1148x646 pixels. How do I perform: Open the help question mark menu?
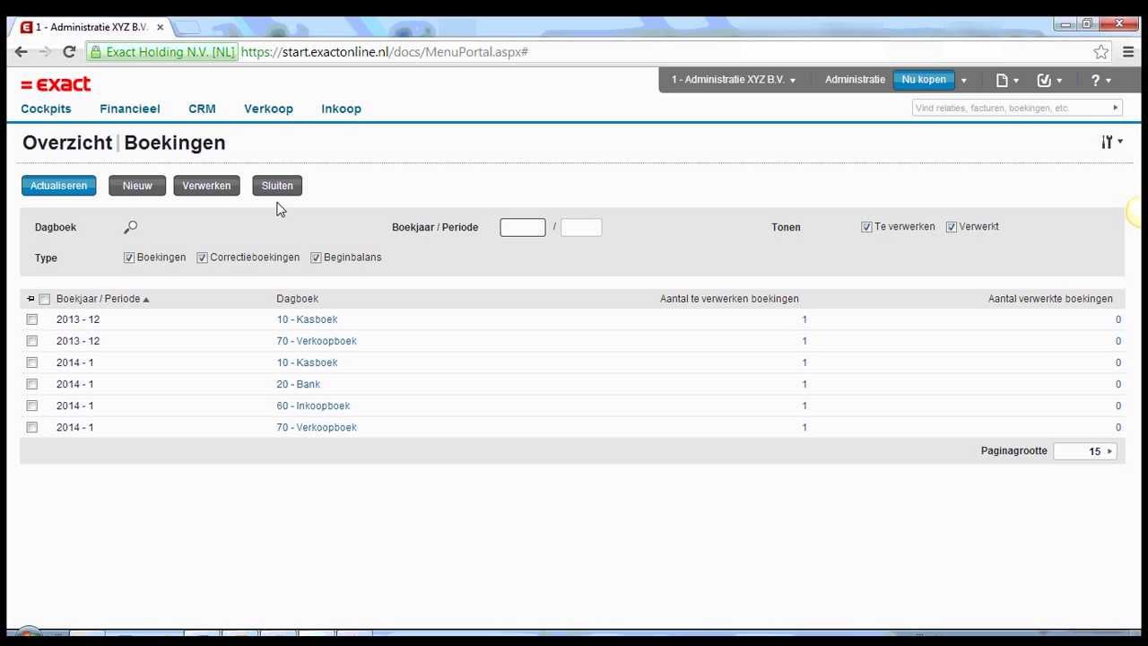coord(1100,80)
